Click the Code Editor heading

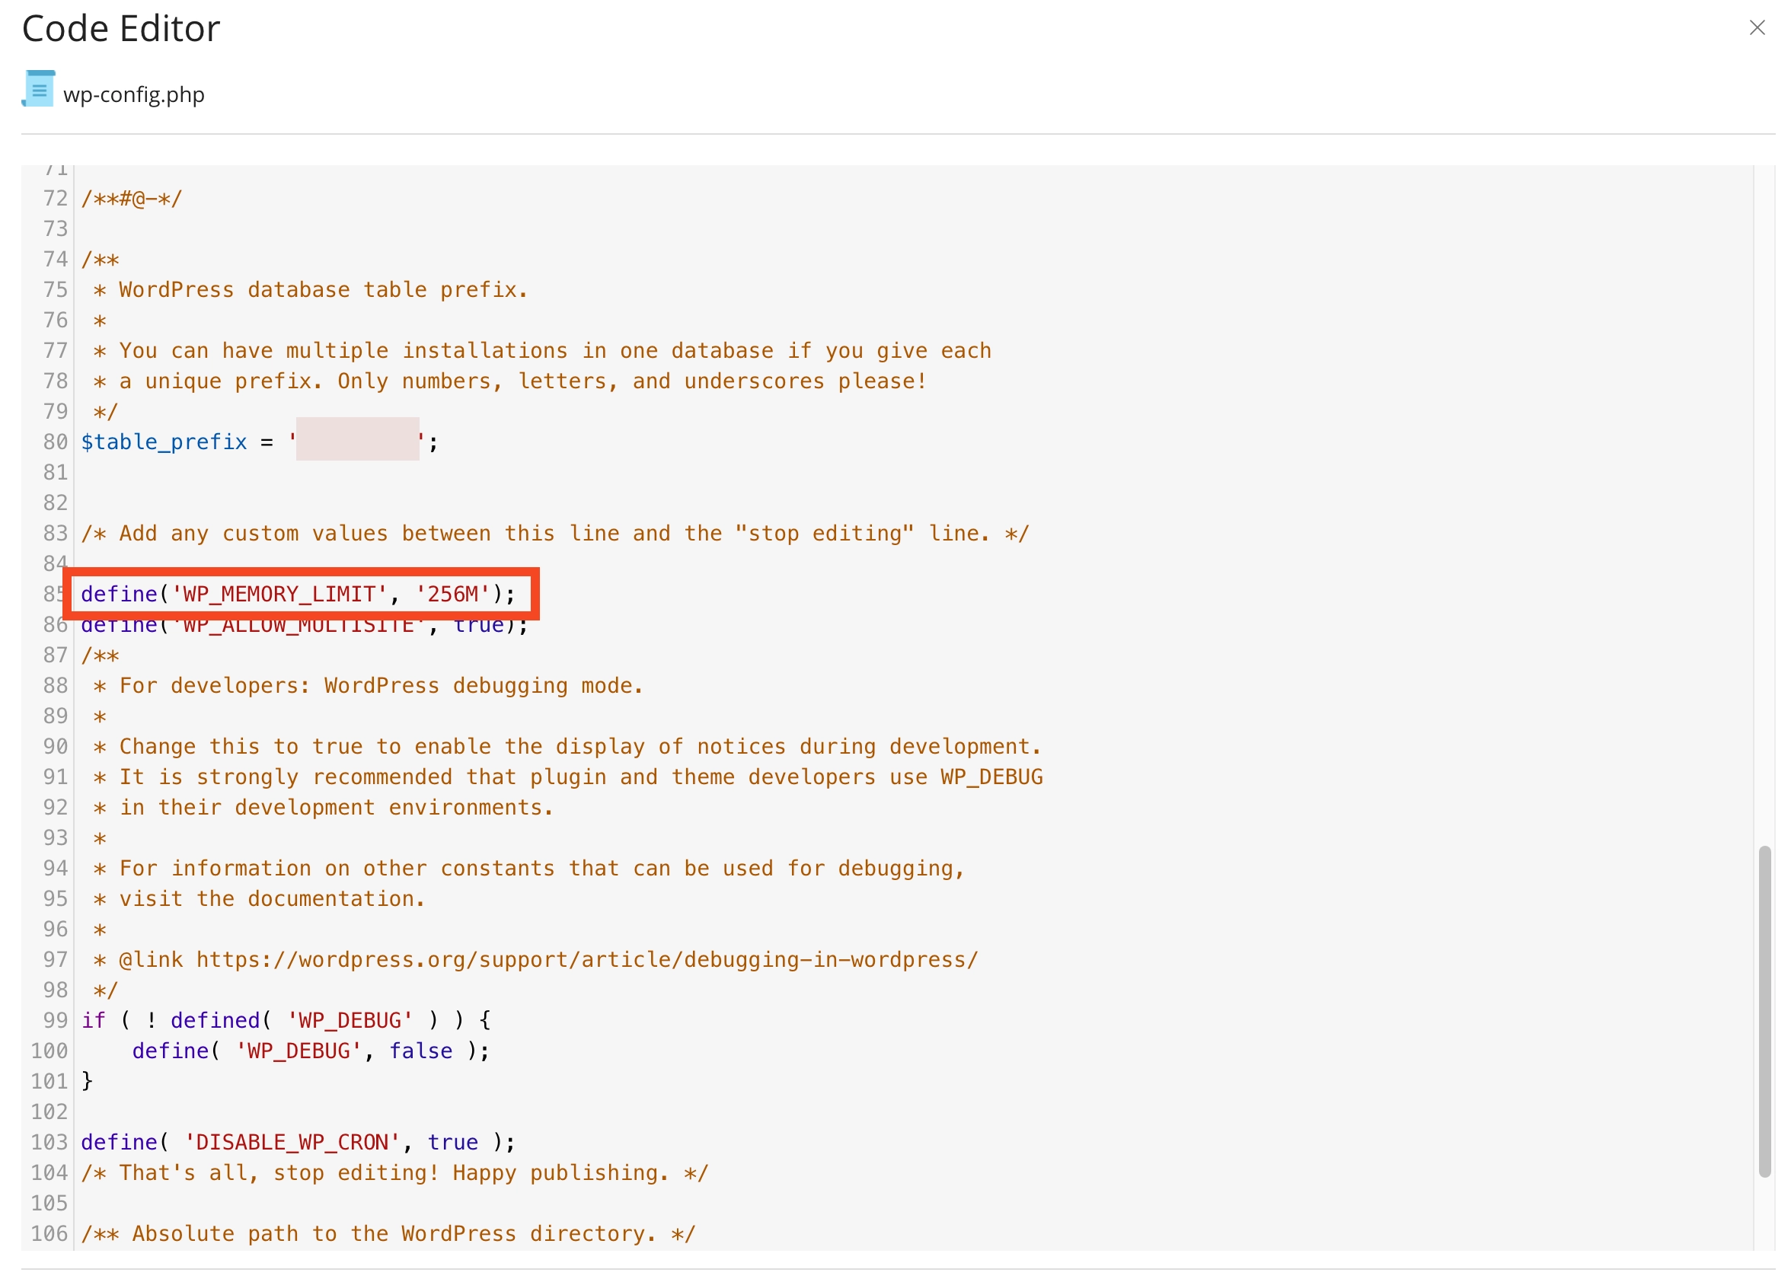click(x=121, y=28)
